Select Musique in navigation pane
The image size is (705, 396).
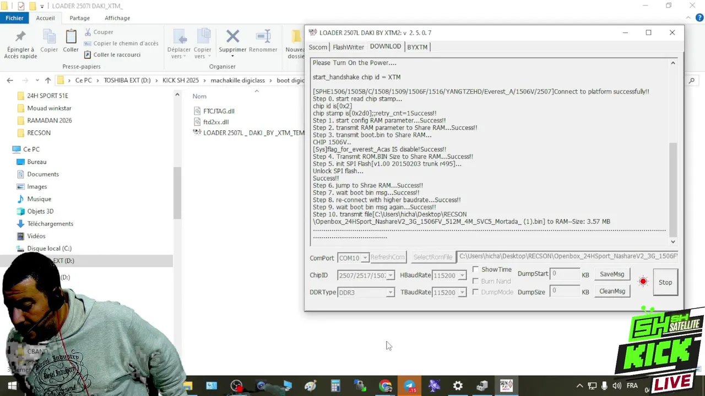coord(39,199)
